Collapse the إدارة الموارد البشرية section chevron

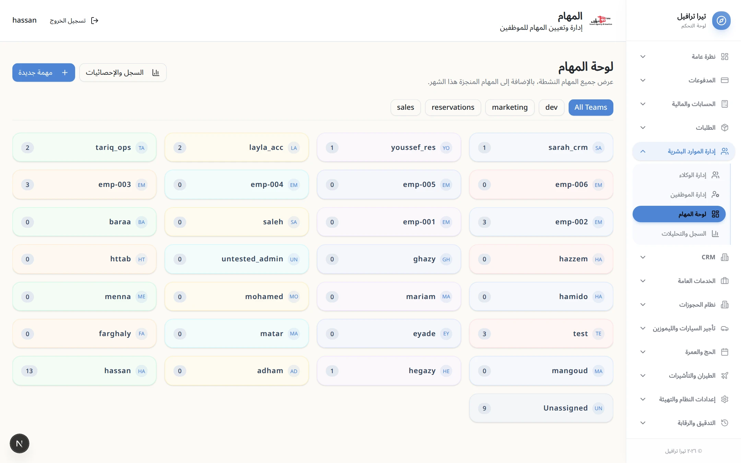(643, 151)
